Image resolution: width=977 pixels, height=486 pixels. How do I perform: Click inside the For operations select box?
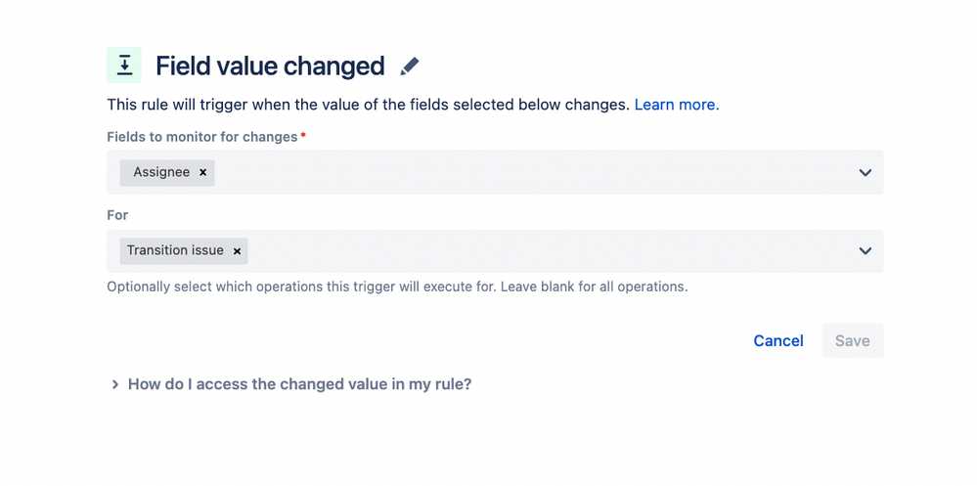[495, 251]
